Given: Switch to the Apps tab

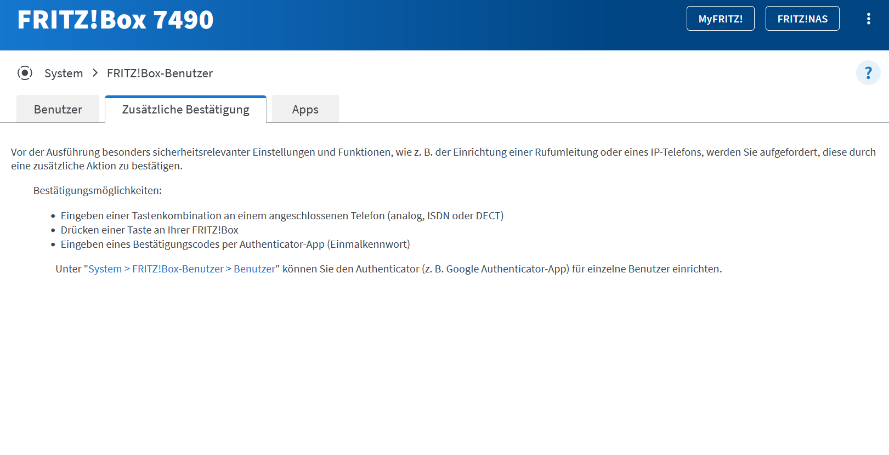Looking at the screenshot, I should [305, 109].
